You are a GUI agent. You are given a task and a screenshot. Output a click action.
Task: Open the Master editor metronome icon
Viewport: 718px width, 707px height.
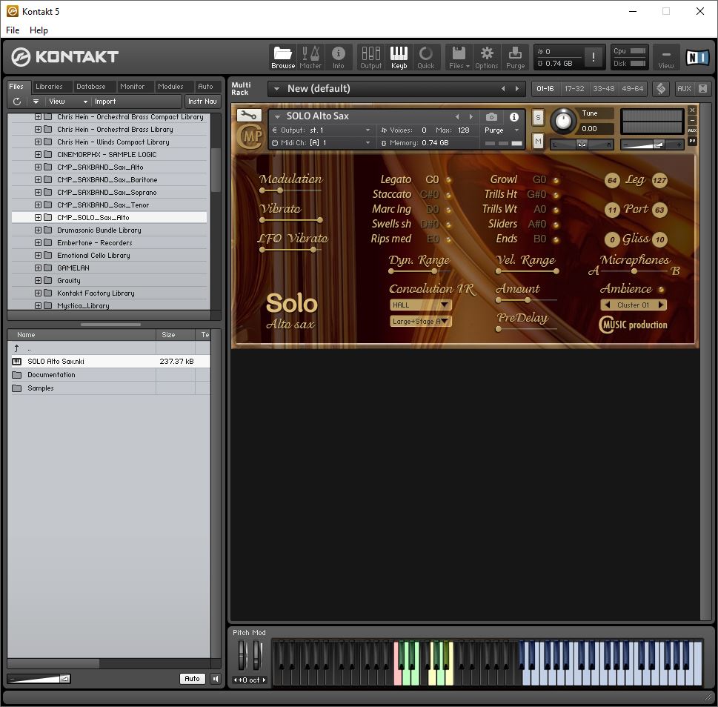coord(310,57)
